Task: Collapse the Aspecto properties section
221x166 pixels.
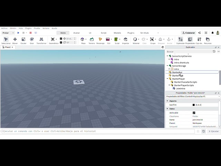Action: (x=167, y=101)
